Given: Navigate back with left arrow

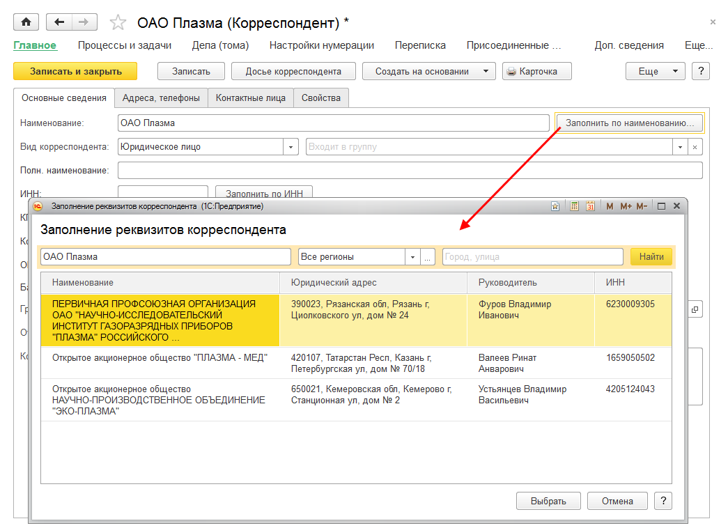Looking at the screenshot, I should point(59,22).
